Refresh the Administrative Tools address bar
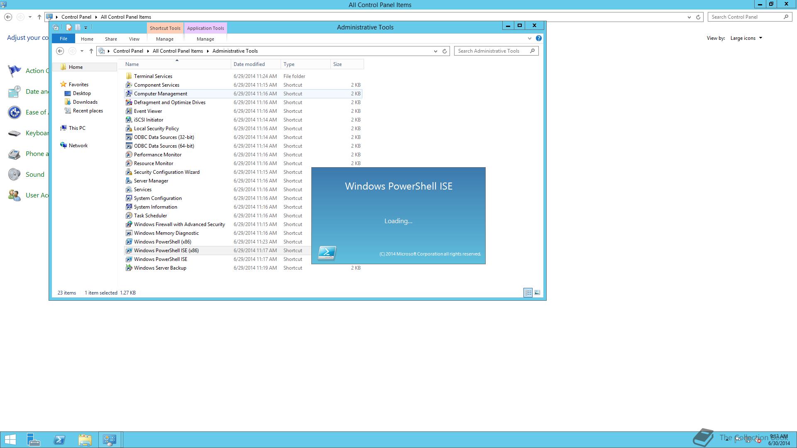Viewport: 797px width, 448px height. (445, 51)
